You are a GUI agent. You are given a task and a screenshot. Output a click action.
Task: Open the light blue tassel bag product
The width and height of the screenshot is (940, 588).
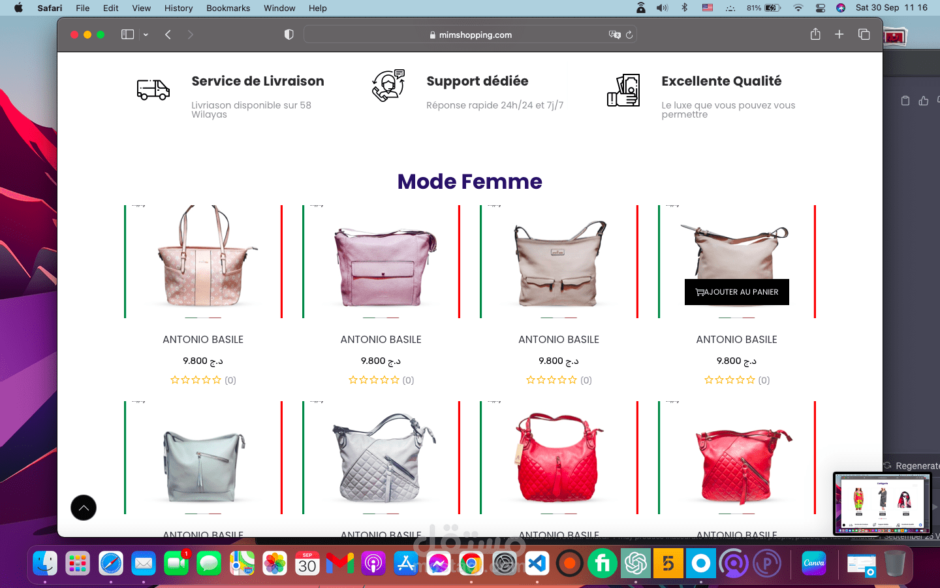(203, 457)
